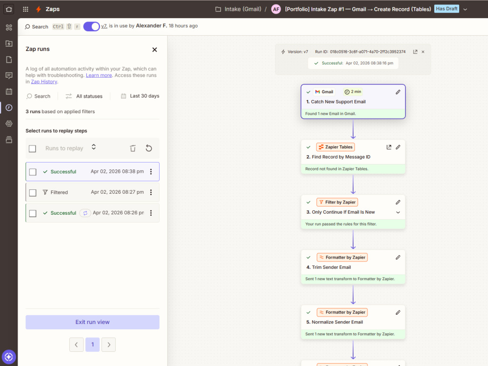Open the Zap editor sidebar apps icon
This screenshot has height=366, width=488.
click(9, 27)
